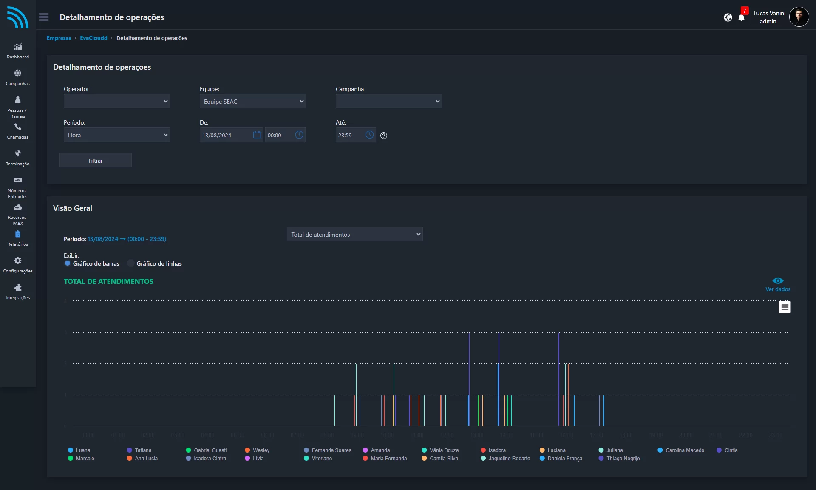816x490 pixels.
Task: Click the help question mark icon
Action: [384, 136]
